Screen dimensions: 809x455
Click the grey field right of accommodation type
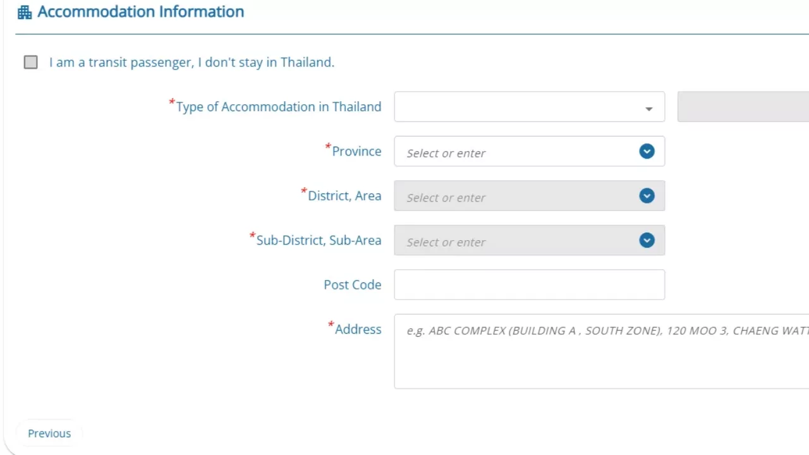pyautogui.click(x=743, y=107)
